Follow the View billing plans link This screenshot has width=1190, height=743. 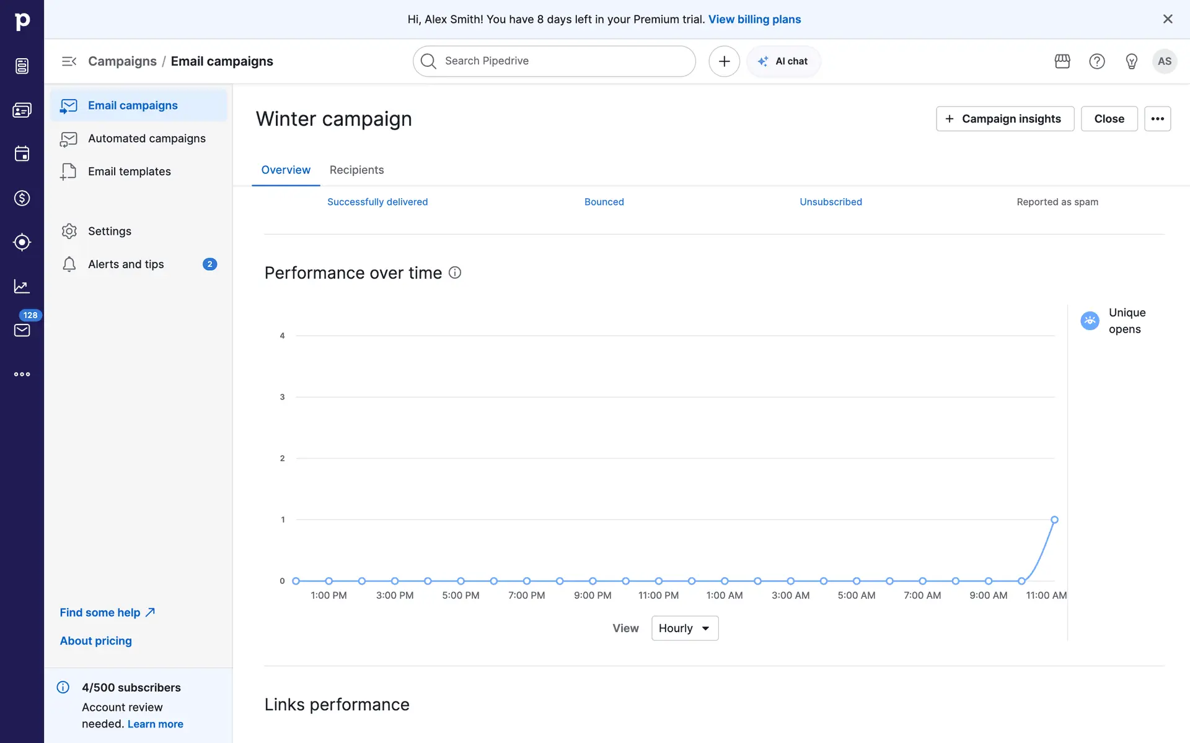[754, 19]
